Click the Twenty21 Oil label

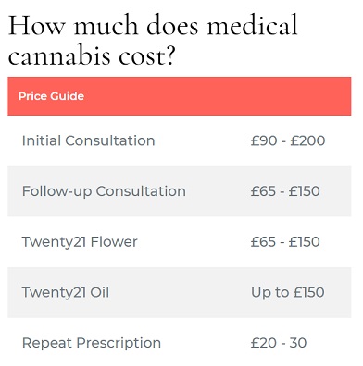[66, 292]
